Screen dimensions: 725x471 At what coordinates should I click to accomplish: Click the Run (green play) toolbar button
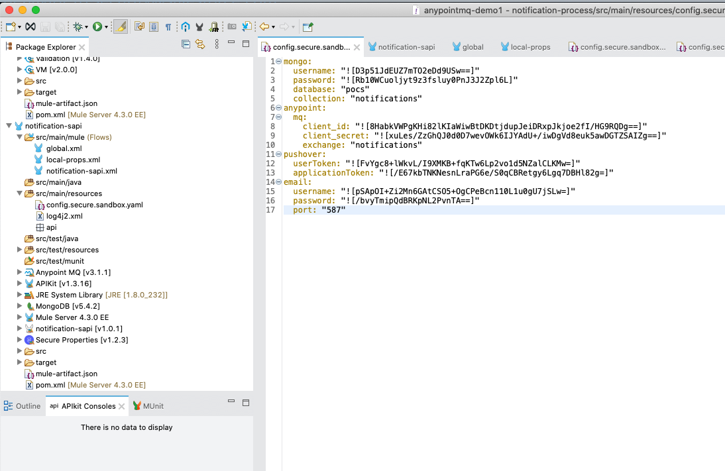coord(97,26)
